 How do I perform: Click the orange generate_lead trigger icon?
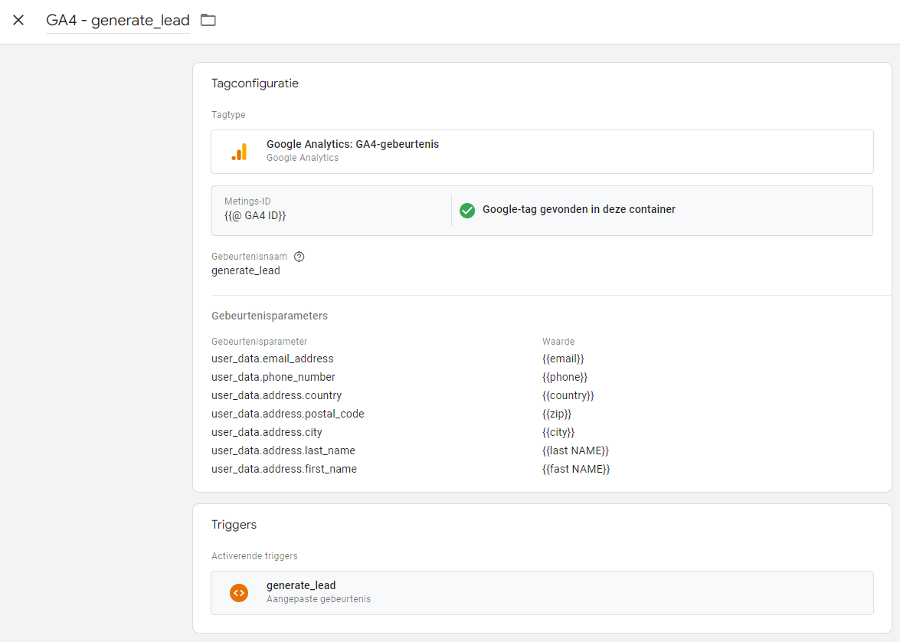(239, 592)
